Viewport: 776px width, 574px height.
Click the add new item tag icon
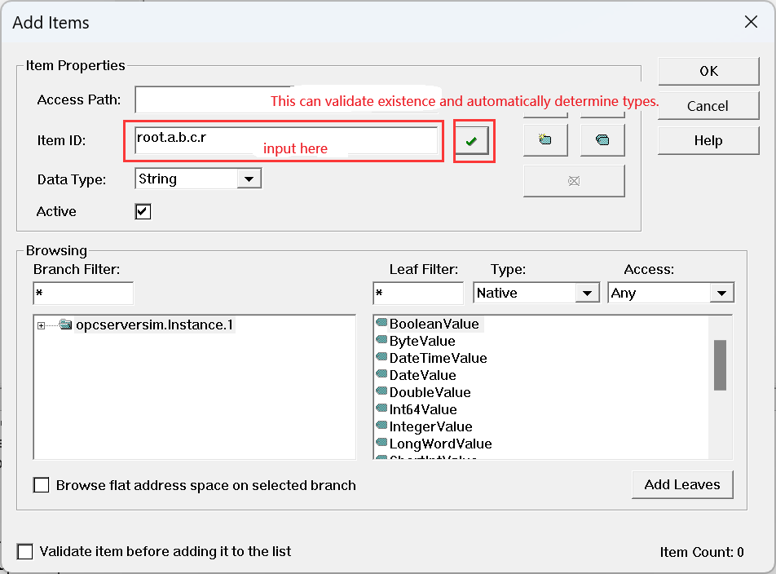(x=545, y=140)
